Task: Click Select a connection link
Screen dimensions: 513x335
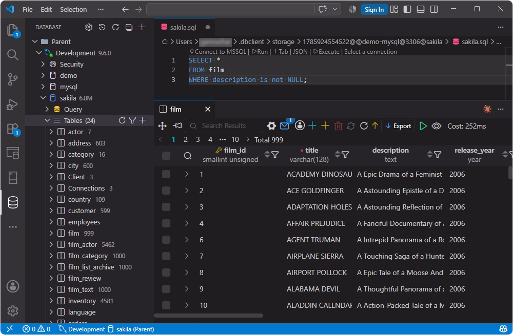Action: pyautogui.click(x=371, y=52)
